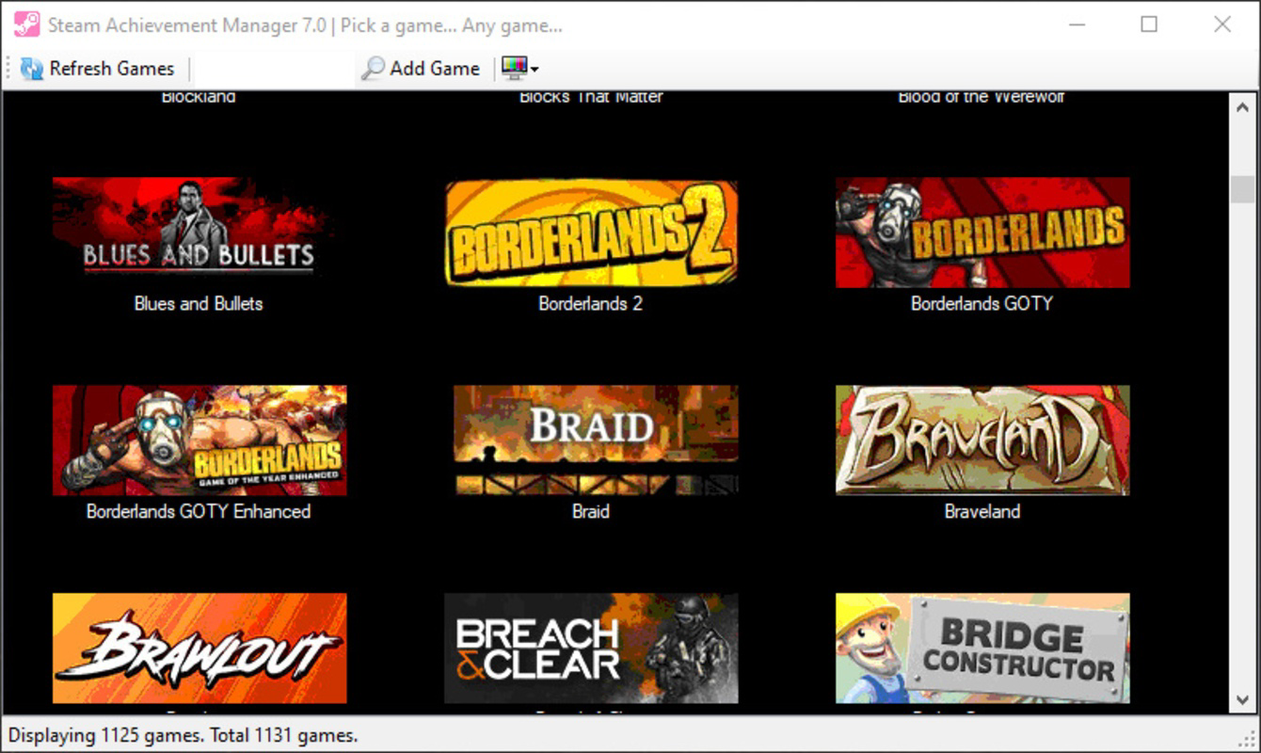This screenshot has width=1261, height=753.
Task: Select the Brawlout game banner
Action: pos(199,649)
